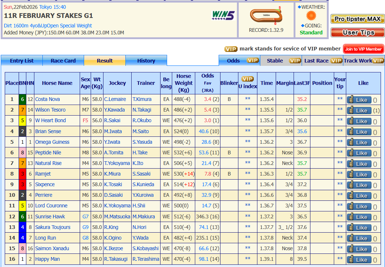The image size is (385, 267).
Task: Click the orange bracket 7 cell for Wilson Tesoro
Action: [22, 110]
